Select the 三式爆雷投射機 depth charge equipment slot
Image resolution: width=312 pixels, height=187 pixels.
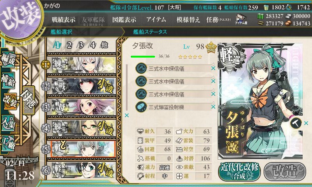[173, 107]
